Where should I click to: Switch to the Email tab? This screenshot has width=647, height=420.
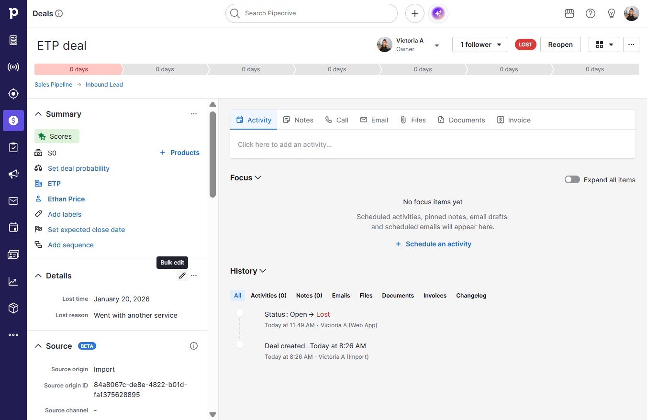374,120
